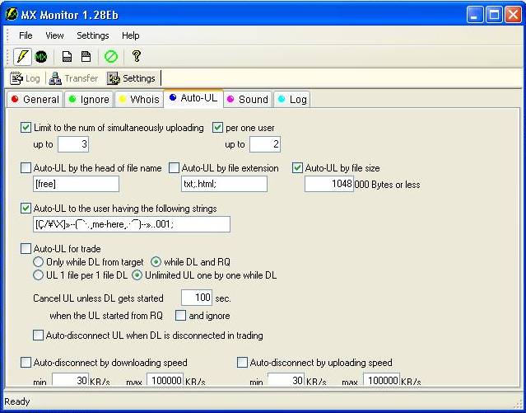
Task: Minimize the MX Monitor window
Action: pyautogui.click(x=475, y=15)
